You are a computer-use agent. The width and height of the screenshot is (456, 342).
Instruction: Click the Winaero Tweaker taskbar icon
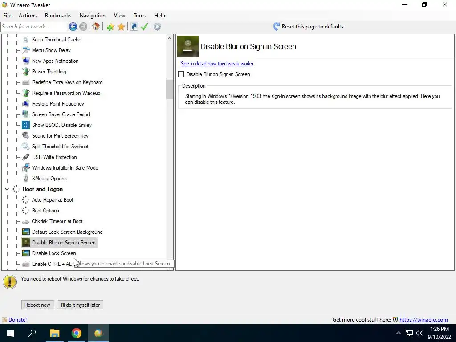(98, 333)
